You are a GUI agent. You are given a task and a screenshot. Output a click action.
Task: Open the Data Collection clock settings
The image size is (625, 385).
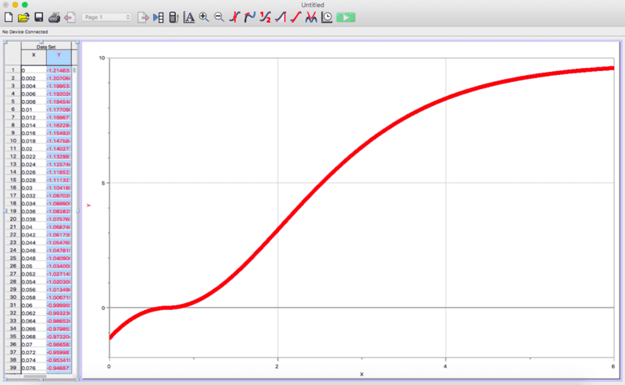[x=326, y=16]
